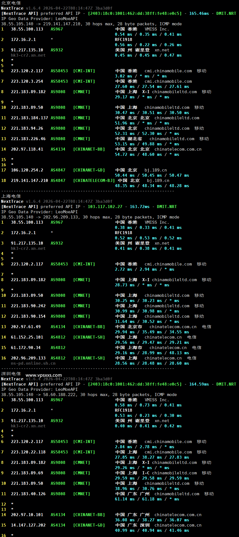Viewport: 239px width, 537px height.
Task: Click hop IP 202.97.61.49
Action: (26, 327)
